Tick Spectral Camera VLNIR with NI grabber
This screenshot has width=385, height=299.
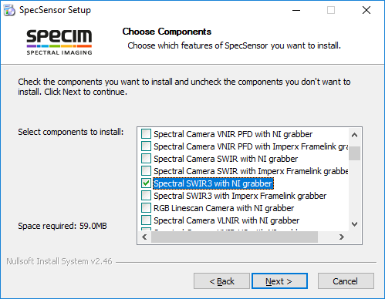pos(146,220)
